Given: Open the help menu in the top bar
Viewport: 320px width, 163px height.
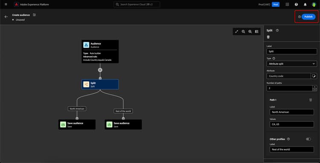Looking at the screenshot, I should [x=296, y=5].
